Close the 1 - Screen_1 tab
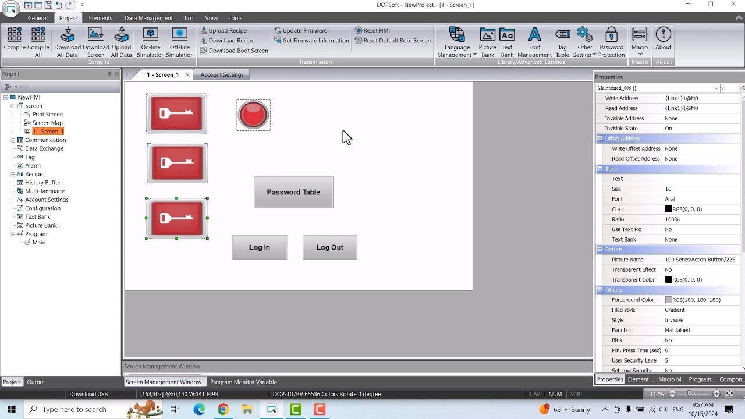Image resolution: width=745 pixels, height=419 pixels. (x=187, y=75)
